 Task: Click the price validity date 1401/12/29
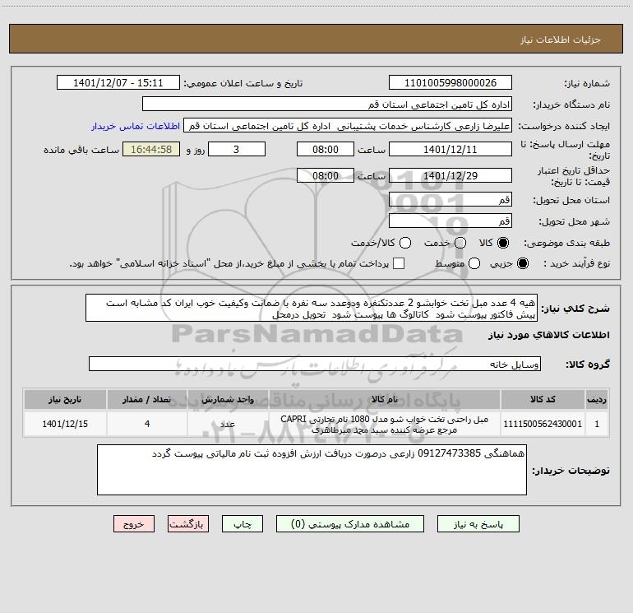coord(450,176)
